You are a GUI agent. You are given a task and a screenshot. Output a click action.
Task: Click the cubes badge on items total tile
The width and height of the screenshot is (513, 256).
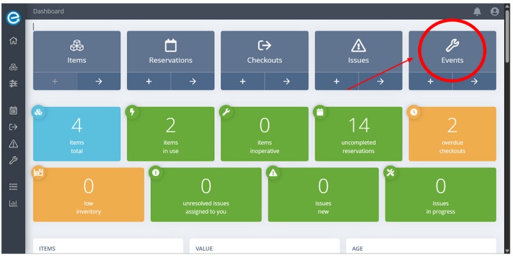(38, 112)
